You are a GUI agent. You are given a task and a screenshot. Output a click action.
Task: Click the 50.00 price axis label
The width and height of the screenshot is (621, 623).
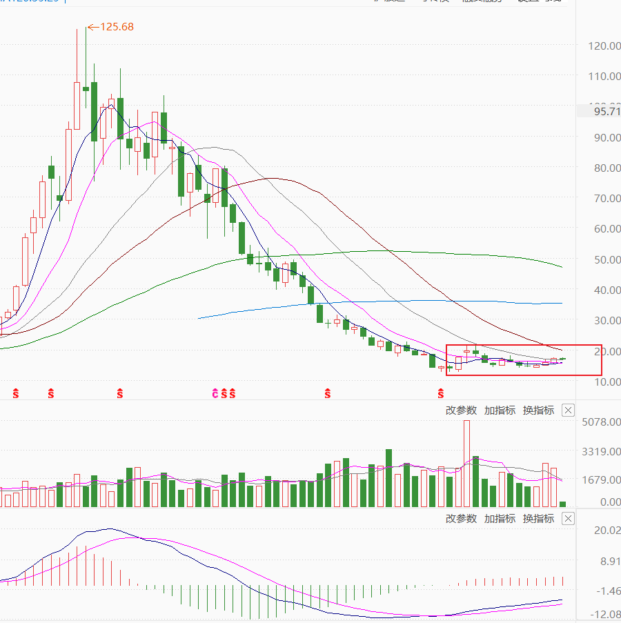point(607,259)
